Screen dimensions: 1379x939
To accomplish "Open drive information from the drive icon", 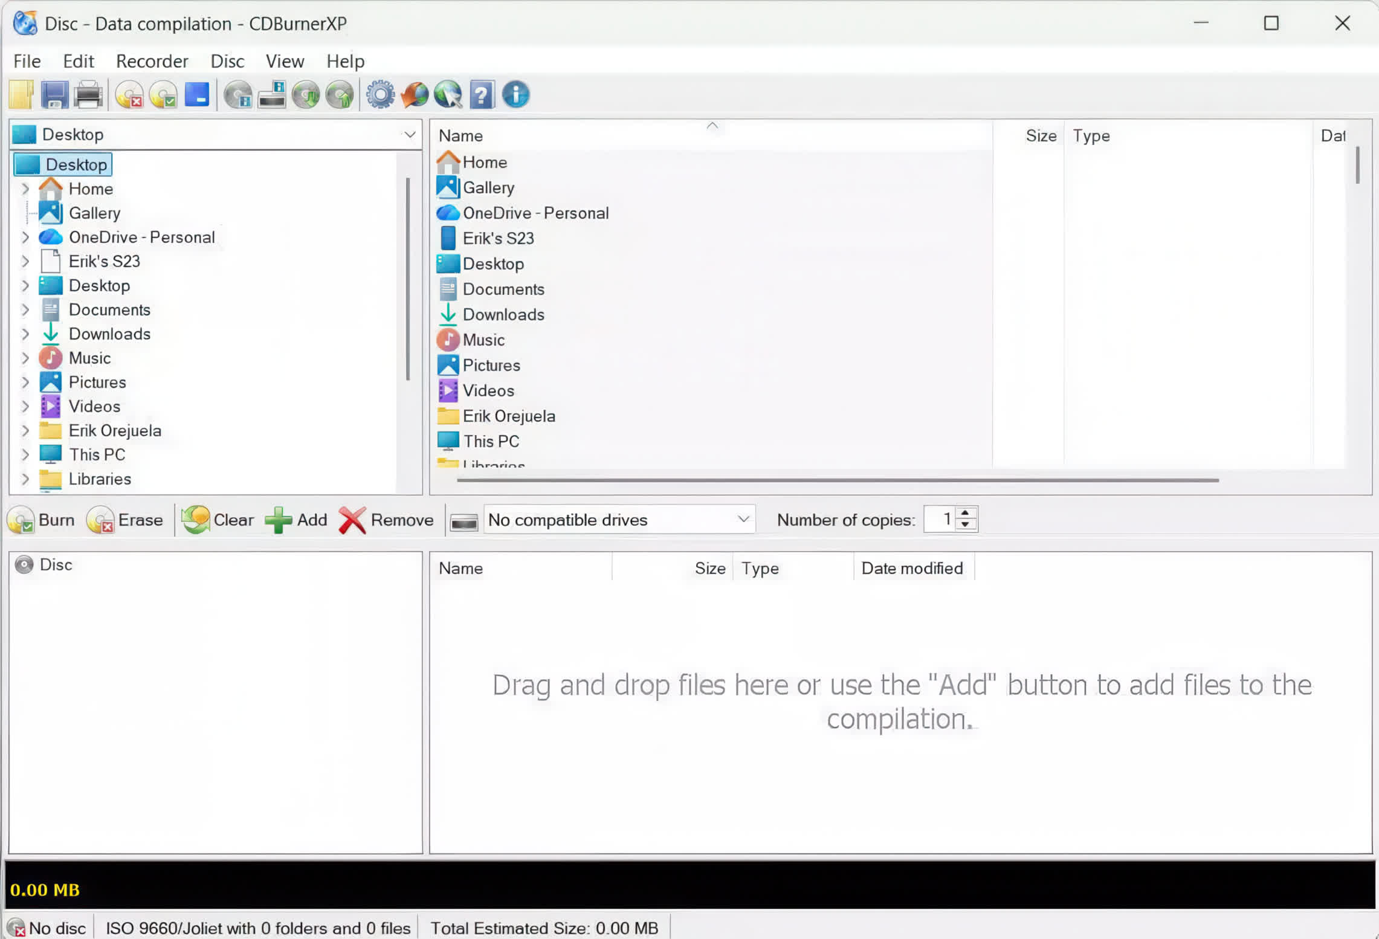I will [272, 95].
